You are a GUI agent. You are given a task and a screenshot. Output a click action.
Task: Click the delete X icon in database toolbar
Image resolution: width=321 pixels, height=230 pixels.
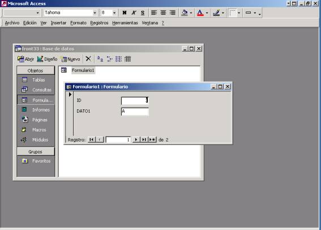click(88, 59)
